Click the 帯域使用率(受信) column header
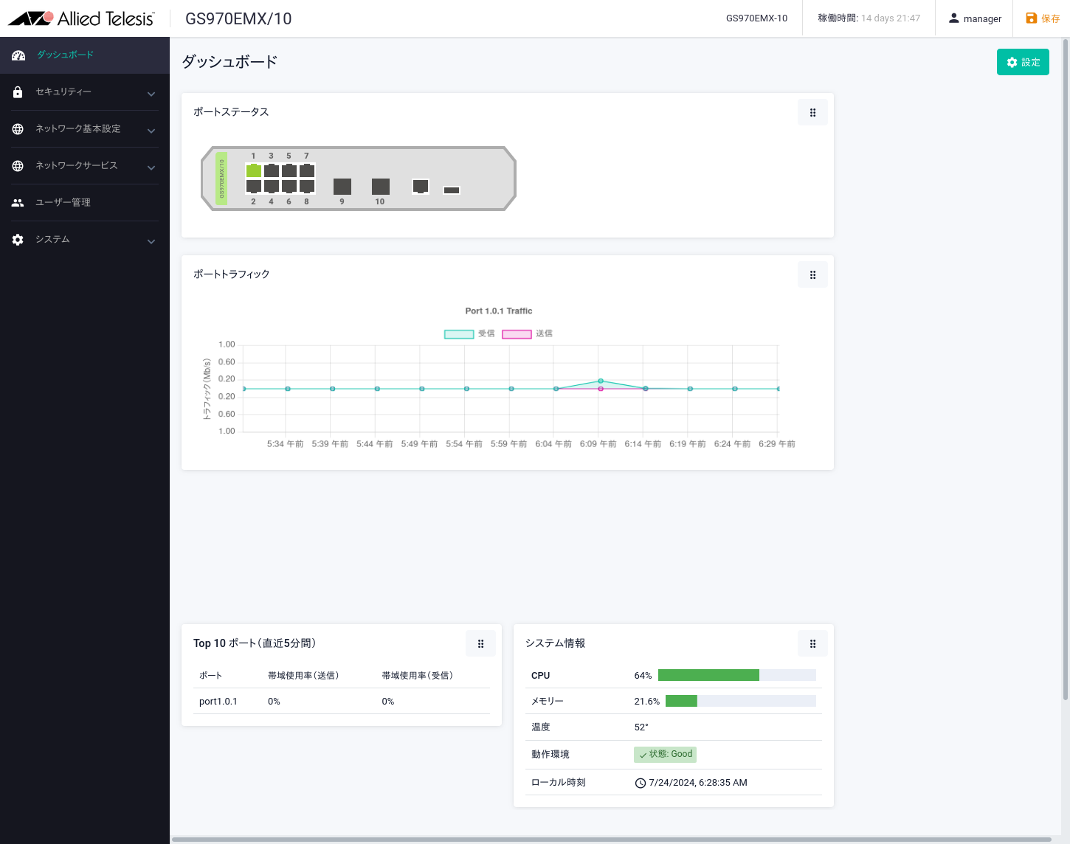 click(418, 676)
